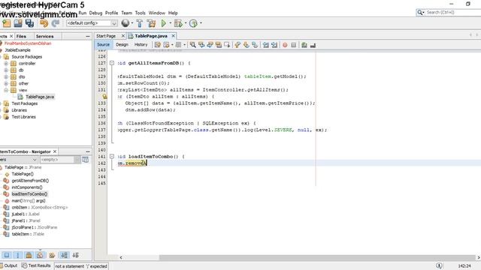Click the Shift Line Left icon
This screenshot has height=270, width=481.
(265, 45)
